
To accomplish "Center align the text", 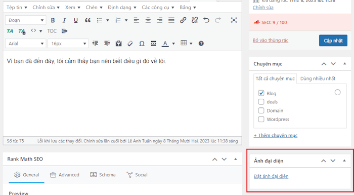I will (x=148, y=20).
